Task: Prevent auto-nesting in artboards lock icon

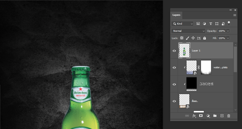Action: click(199, 38)
